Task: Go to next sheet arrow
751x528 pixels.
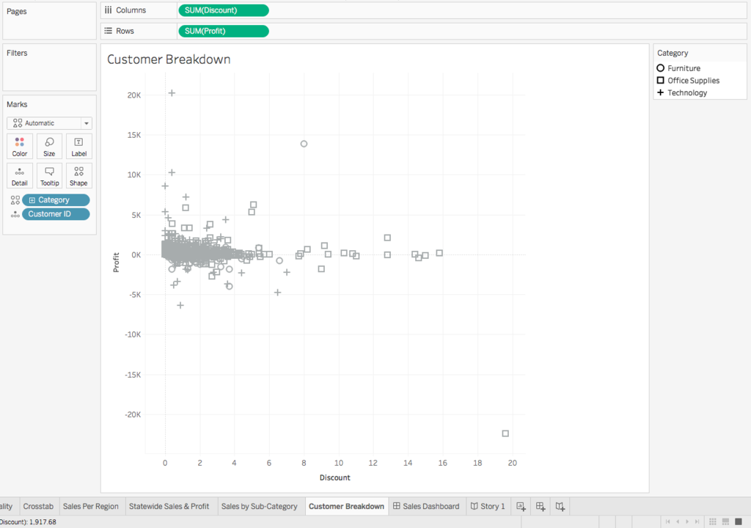Action: [x=687, y=522]
